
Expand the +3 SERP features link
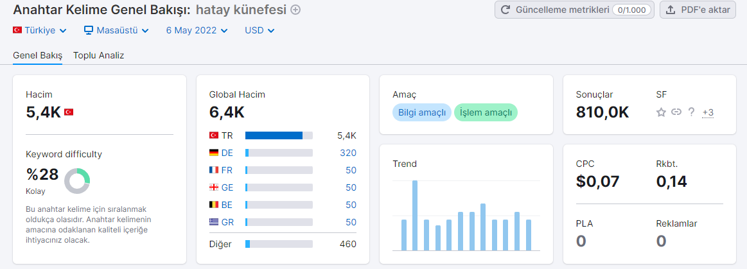(707, 113)
